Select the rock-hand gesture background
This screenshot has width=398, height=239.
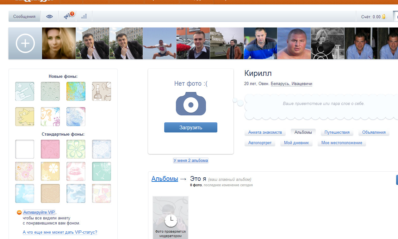[25, 91]
